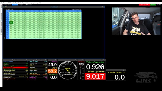Select AFR/Lambda Target row in Tuning panel
Viewport: 162px width, 91px height.
[x=16, y=66]
